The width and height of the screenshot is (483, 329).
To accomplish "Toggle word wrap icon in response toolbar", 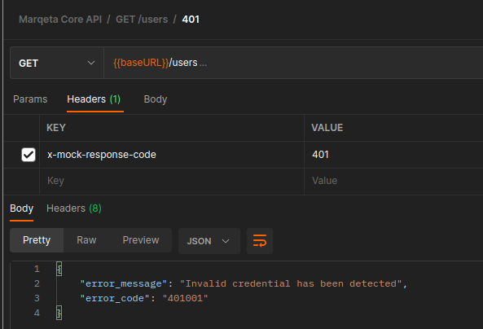I will (259, 241).
